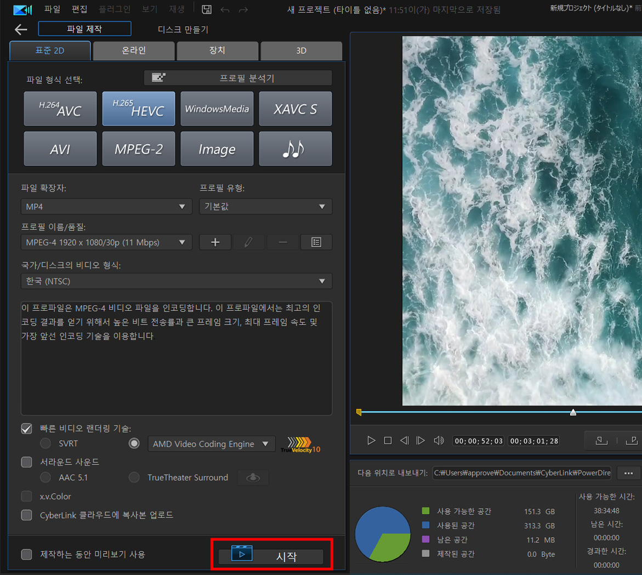Click the volume speaker icon
Screen dimensions: 642x575
click(439, 441)
